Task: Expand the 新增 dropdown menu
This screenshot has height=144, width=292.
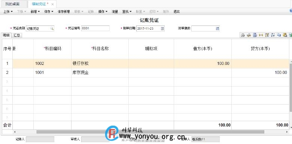Action: pyautogui.click(x=35, y=12)
